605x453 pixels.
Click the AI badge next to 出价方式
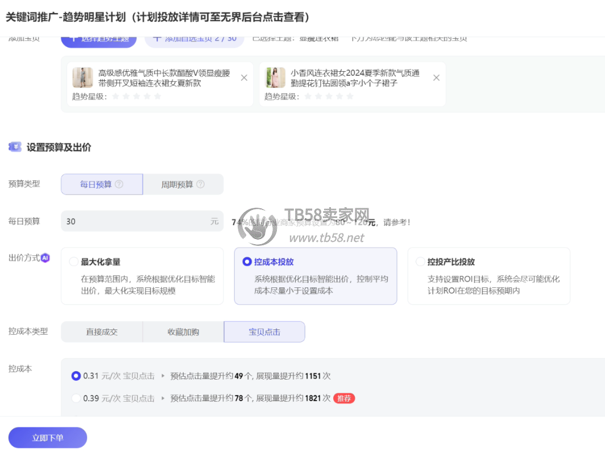coord(45,258)
